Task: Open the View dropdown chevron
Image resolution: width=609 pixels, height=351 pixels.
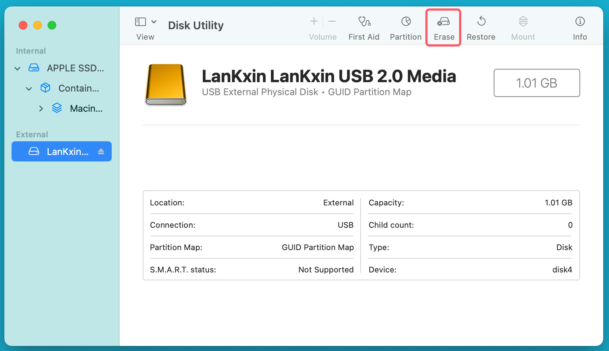Action: tap(154, 22)
